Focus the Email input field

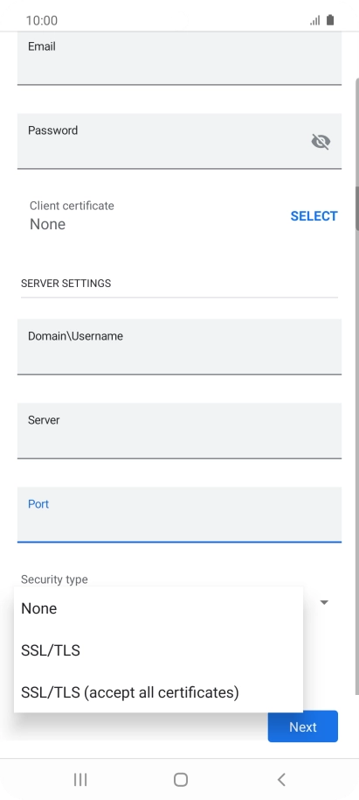179,58
